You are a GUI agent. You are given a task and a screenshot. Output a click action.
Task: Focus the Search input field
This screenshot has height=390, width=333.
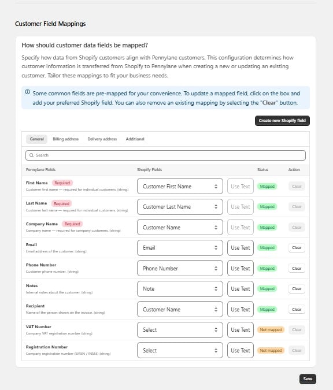pyautogui.click(x=165, y=155)
